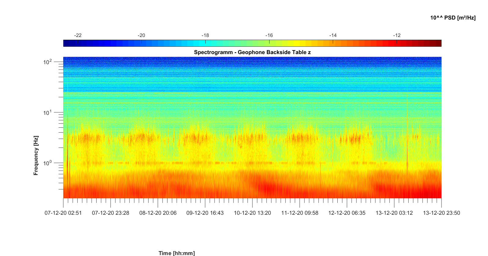
Task: Click the colorbar tick label -16
Action: [x=269, y=35]
